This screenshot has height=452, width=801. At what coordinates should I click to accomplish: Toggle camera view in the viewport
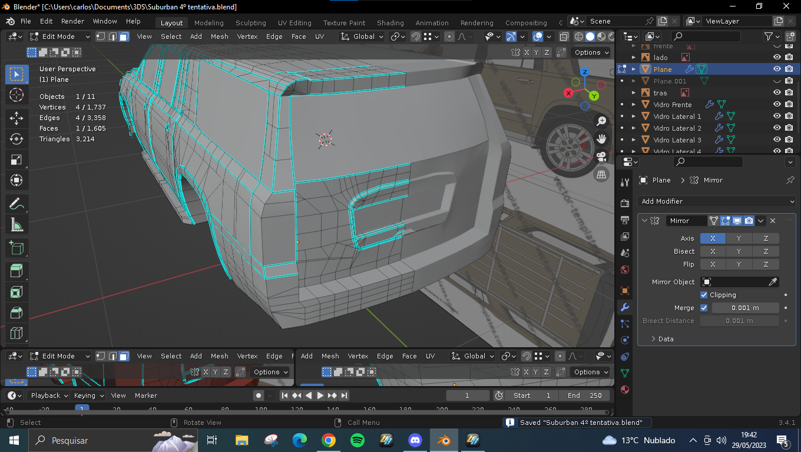point(601,157)
